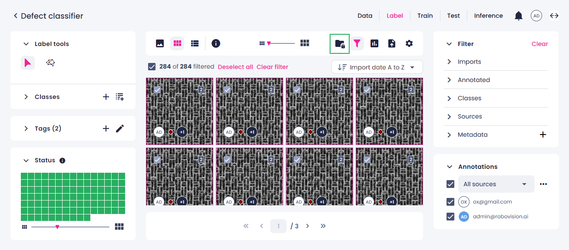Screen dimensions: 569x250
Task: Uncheck the 284 of 284 filtered checkbox
Action: (152, 67)
